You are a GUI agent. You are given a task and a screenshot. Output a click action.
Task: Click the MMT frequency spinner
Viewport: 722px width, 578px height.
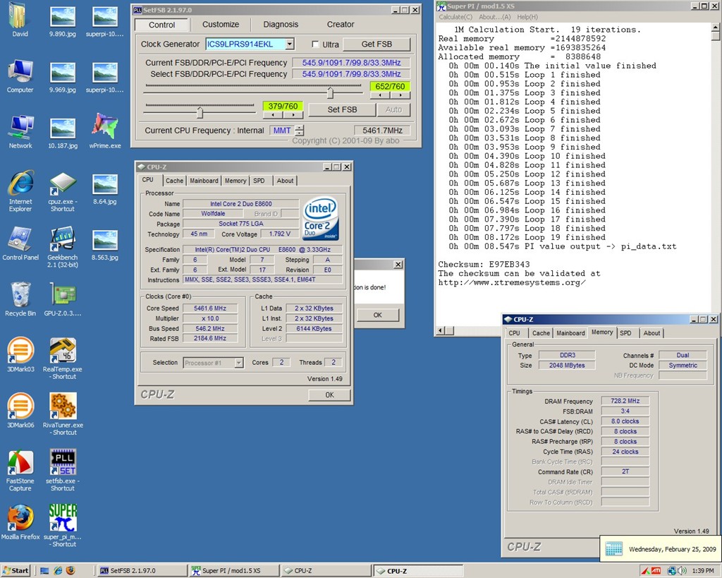pos(299,131)
